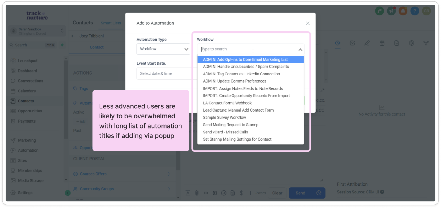Viewport: 441px width, 208px height.
Task: Open the Appointments calendar icon in right panel
Action: tap(382, 43)
